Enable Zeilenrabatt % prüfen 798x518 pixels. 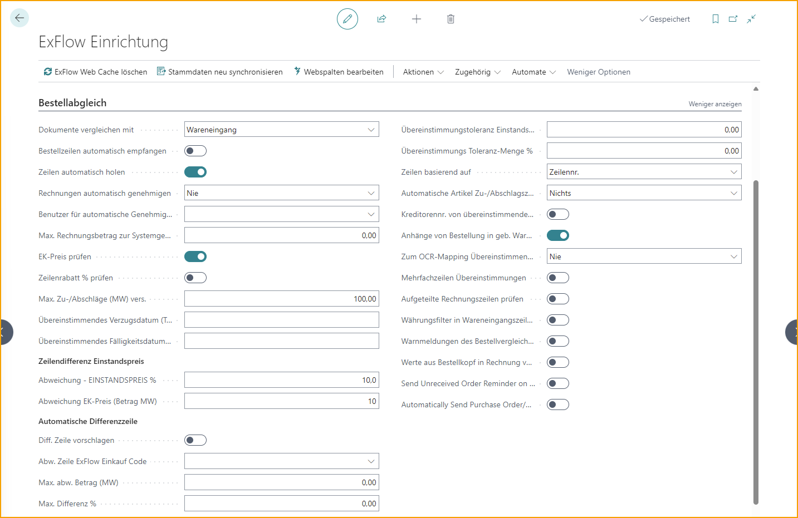pos(195,278)
